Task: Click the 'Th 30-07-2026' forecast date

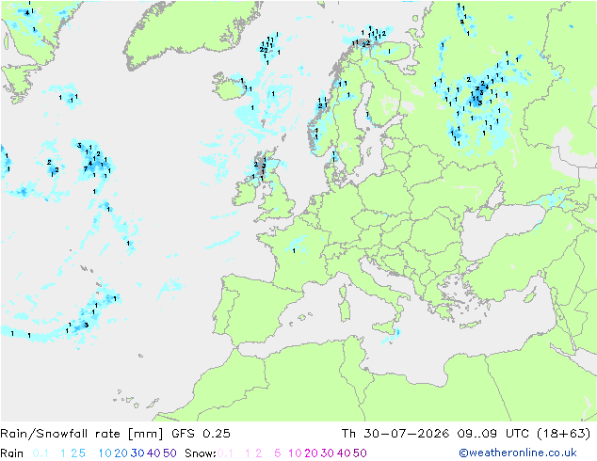Action: click(x=395, y=434)
